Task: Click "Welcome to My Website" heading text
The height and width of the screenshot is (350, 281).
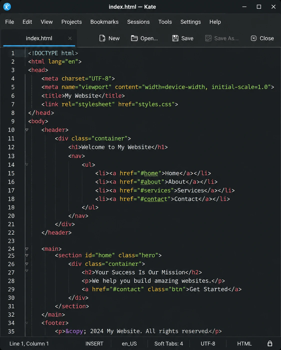Action: (116, 147)
